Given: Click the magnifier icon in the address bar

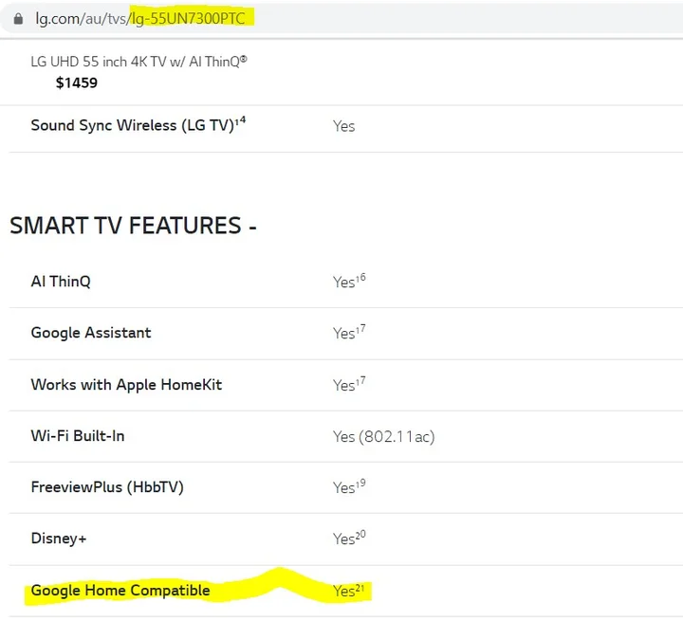Looking at the screenshot, I should [x=18, y=18].
